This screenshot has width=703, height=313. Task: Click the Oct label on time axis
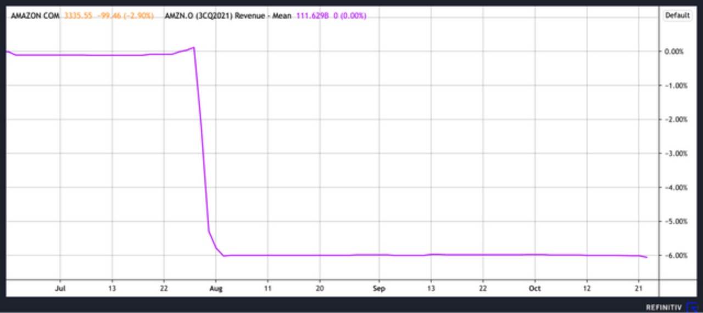tap(535, 288)
